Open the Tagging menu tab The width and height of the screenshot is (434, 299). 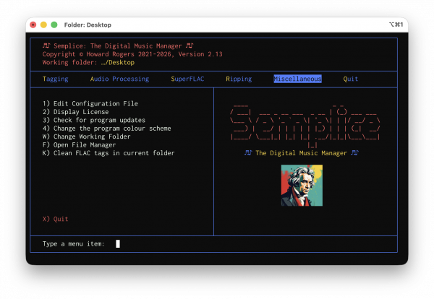56,79
